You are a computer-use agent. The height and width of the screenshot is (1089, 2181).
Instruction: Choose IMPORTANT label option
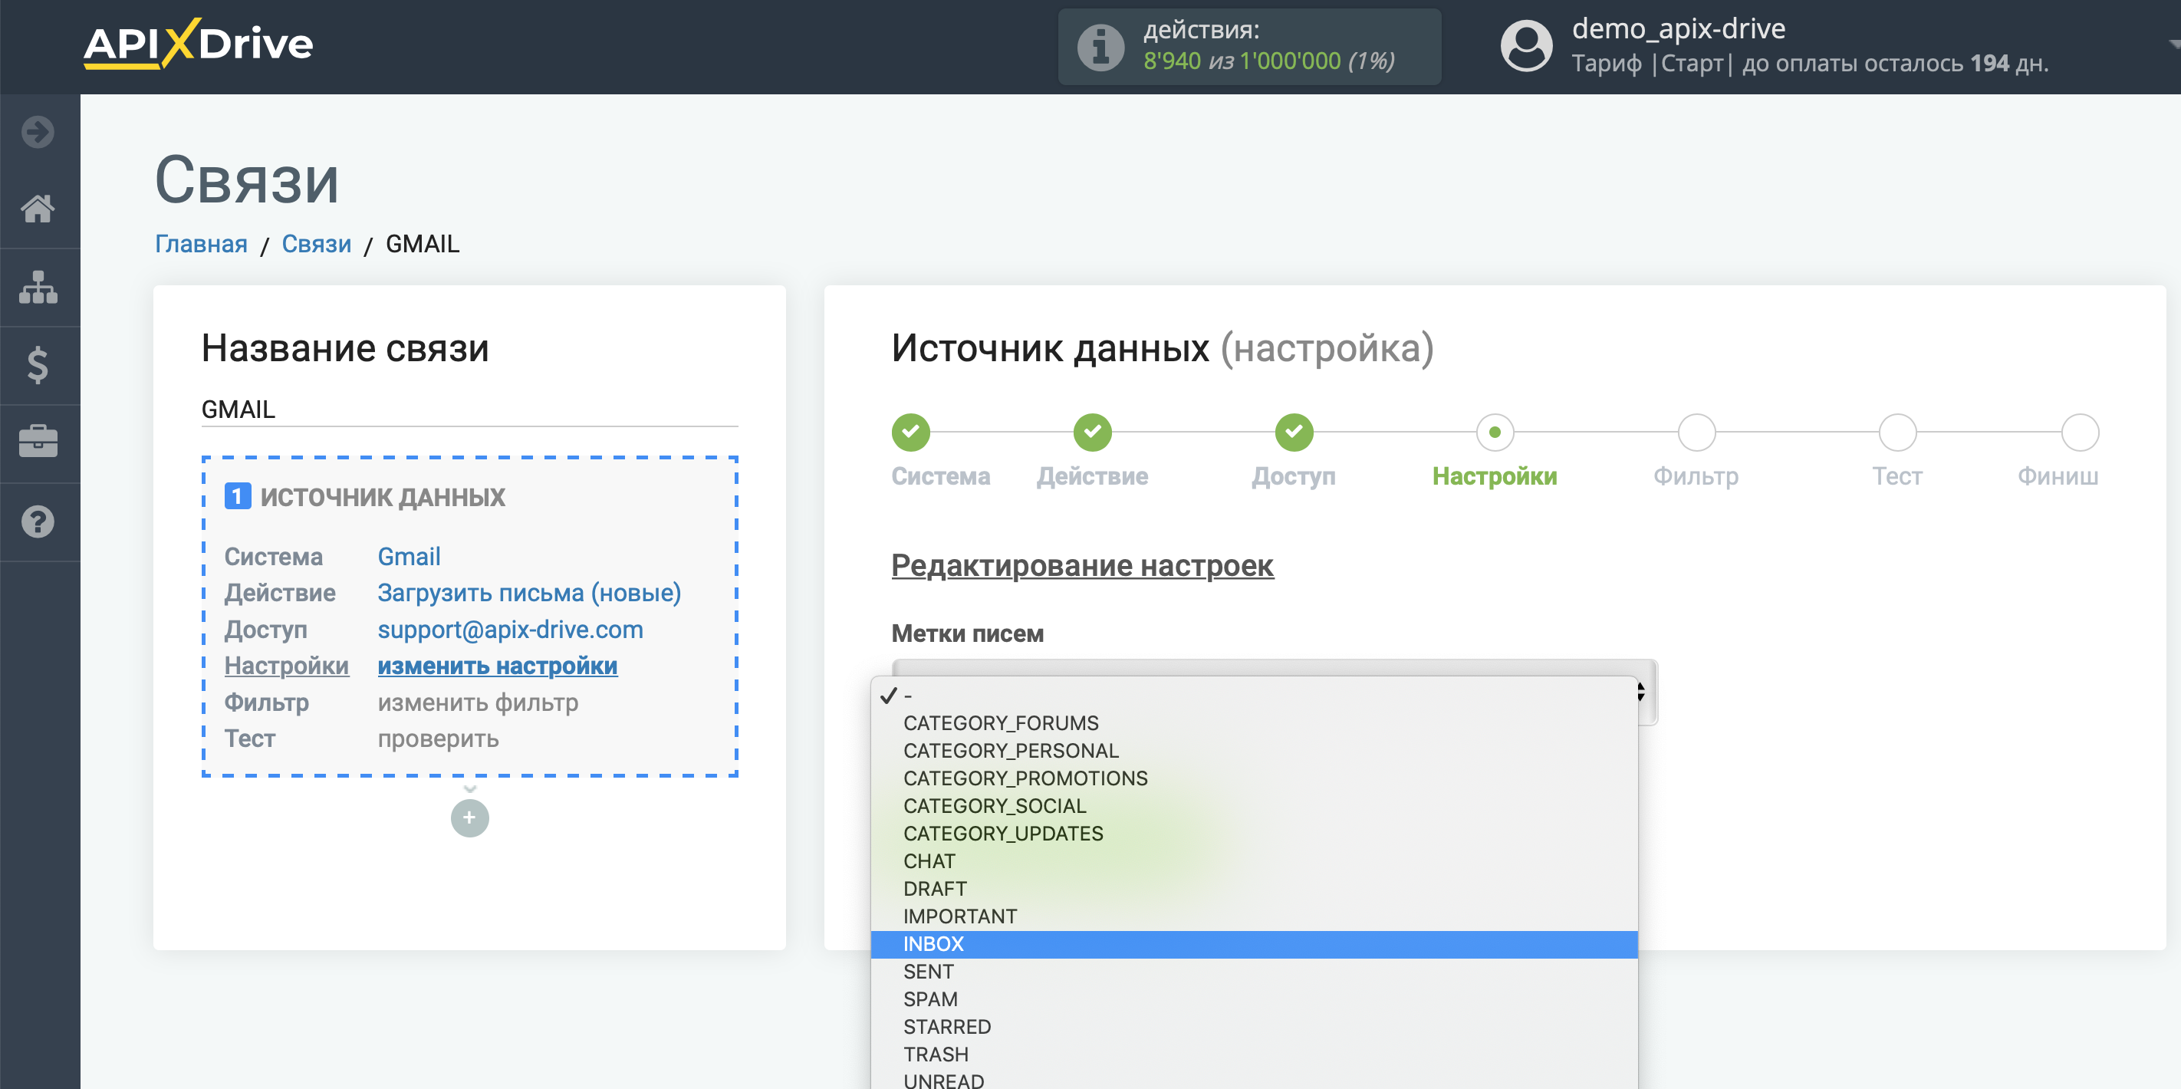pos(1254,916)
